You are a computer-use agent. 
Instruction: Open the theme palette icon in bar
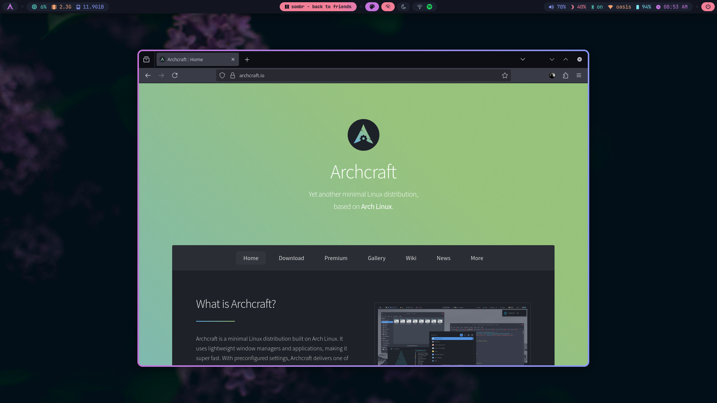point(372,7)
